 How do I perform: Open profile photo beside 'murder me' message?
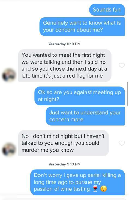point(9,150)
